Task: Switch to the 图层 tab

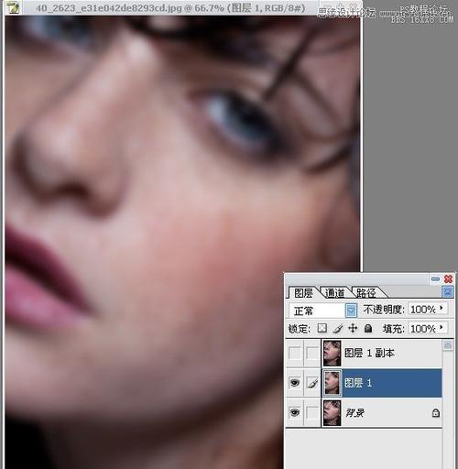Action: [x=303, y=293]
